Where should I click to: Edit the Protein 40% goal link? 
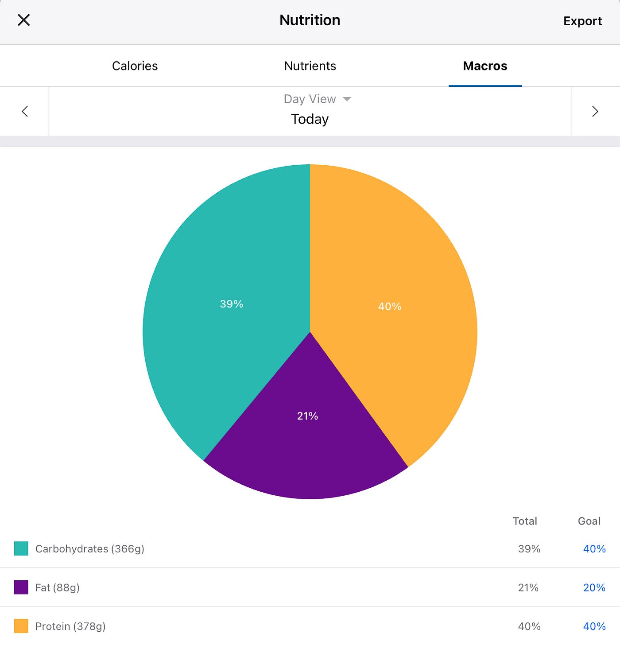click(x=594, y=626)
